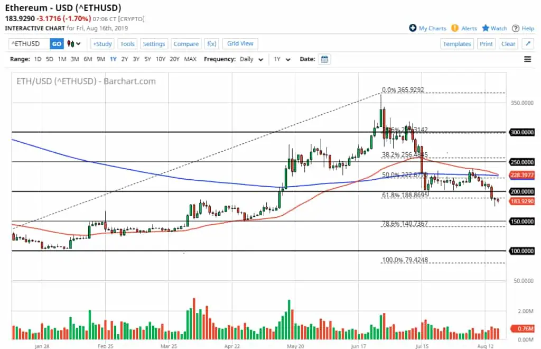Select the 20Y range
Image resolution: width=541 pixels, height=349 pixels.
[x=174, y=59]
